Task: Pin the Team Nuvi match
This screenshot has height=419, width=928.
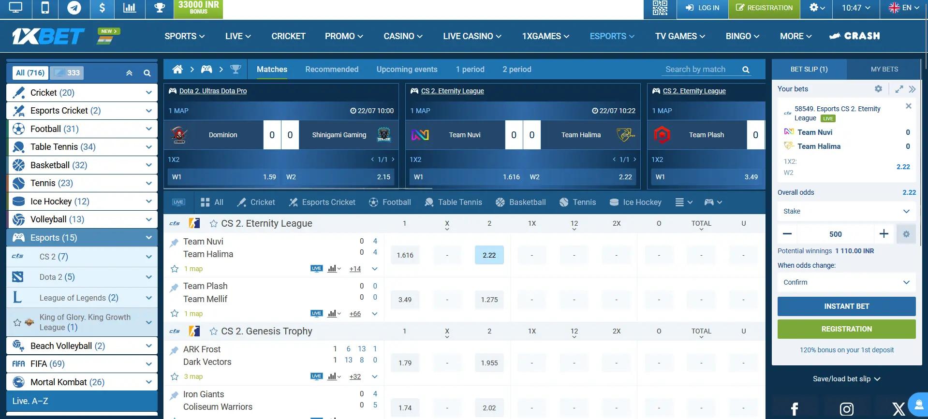Action: click(x=174, y=243)
